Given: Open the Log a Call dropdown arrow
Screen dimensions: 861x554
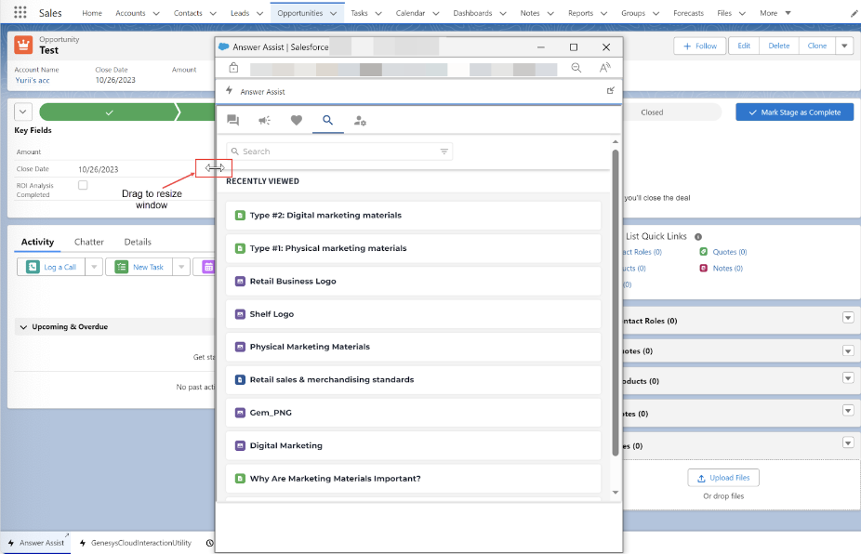Looking at the screenshot, I should pos(94,267).
